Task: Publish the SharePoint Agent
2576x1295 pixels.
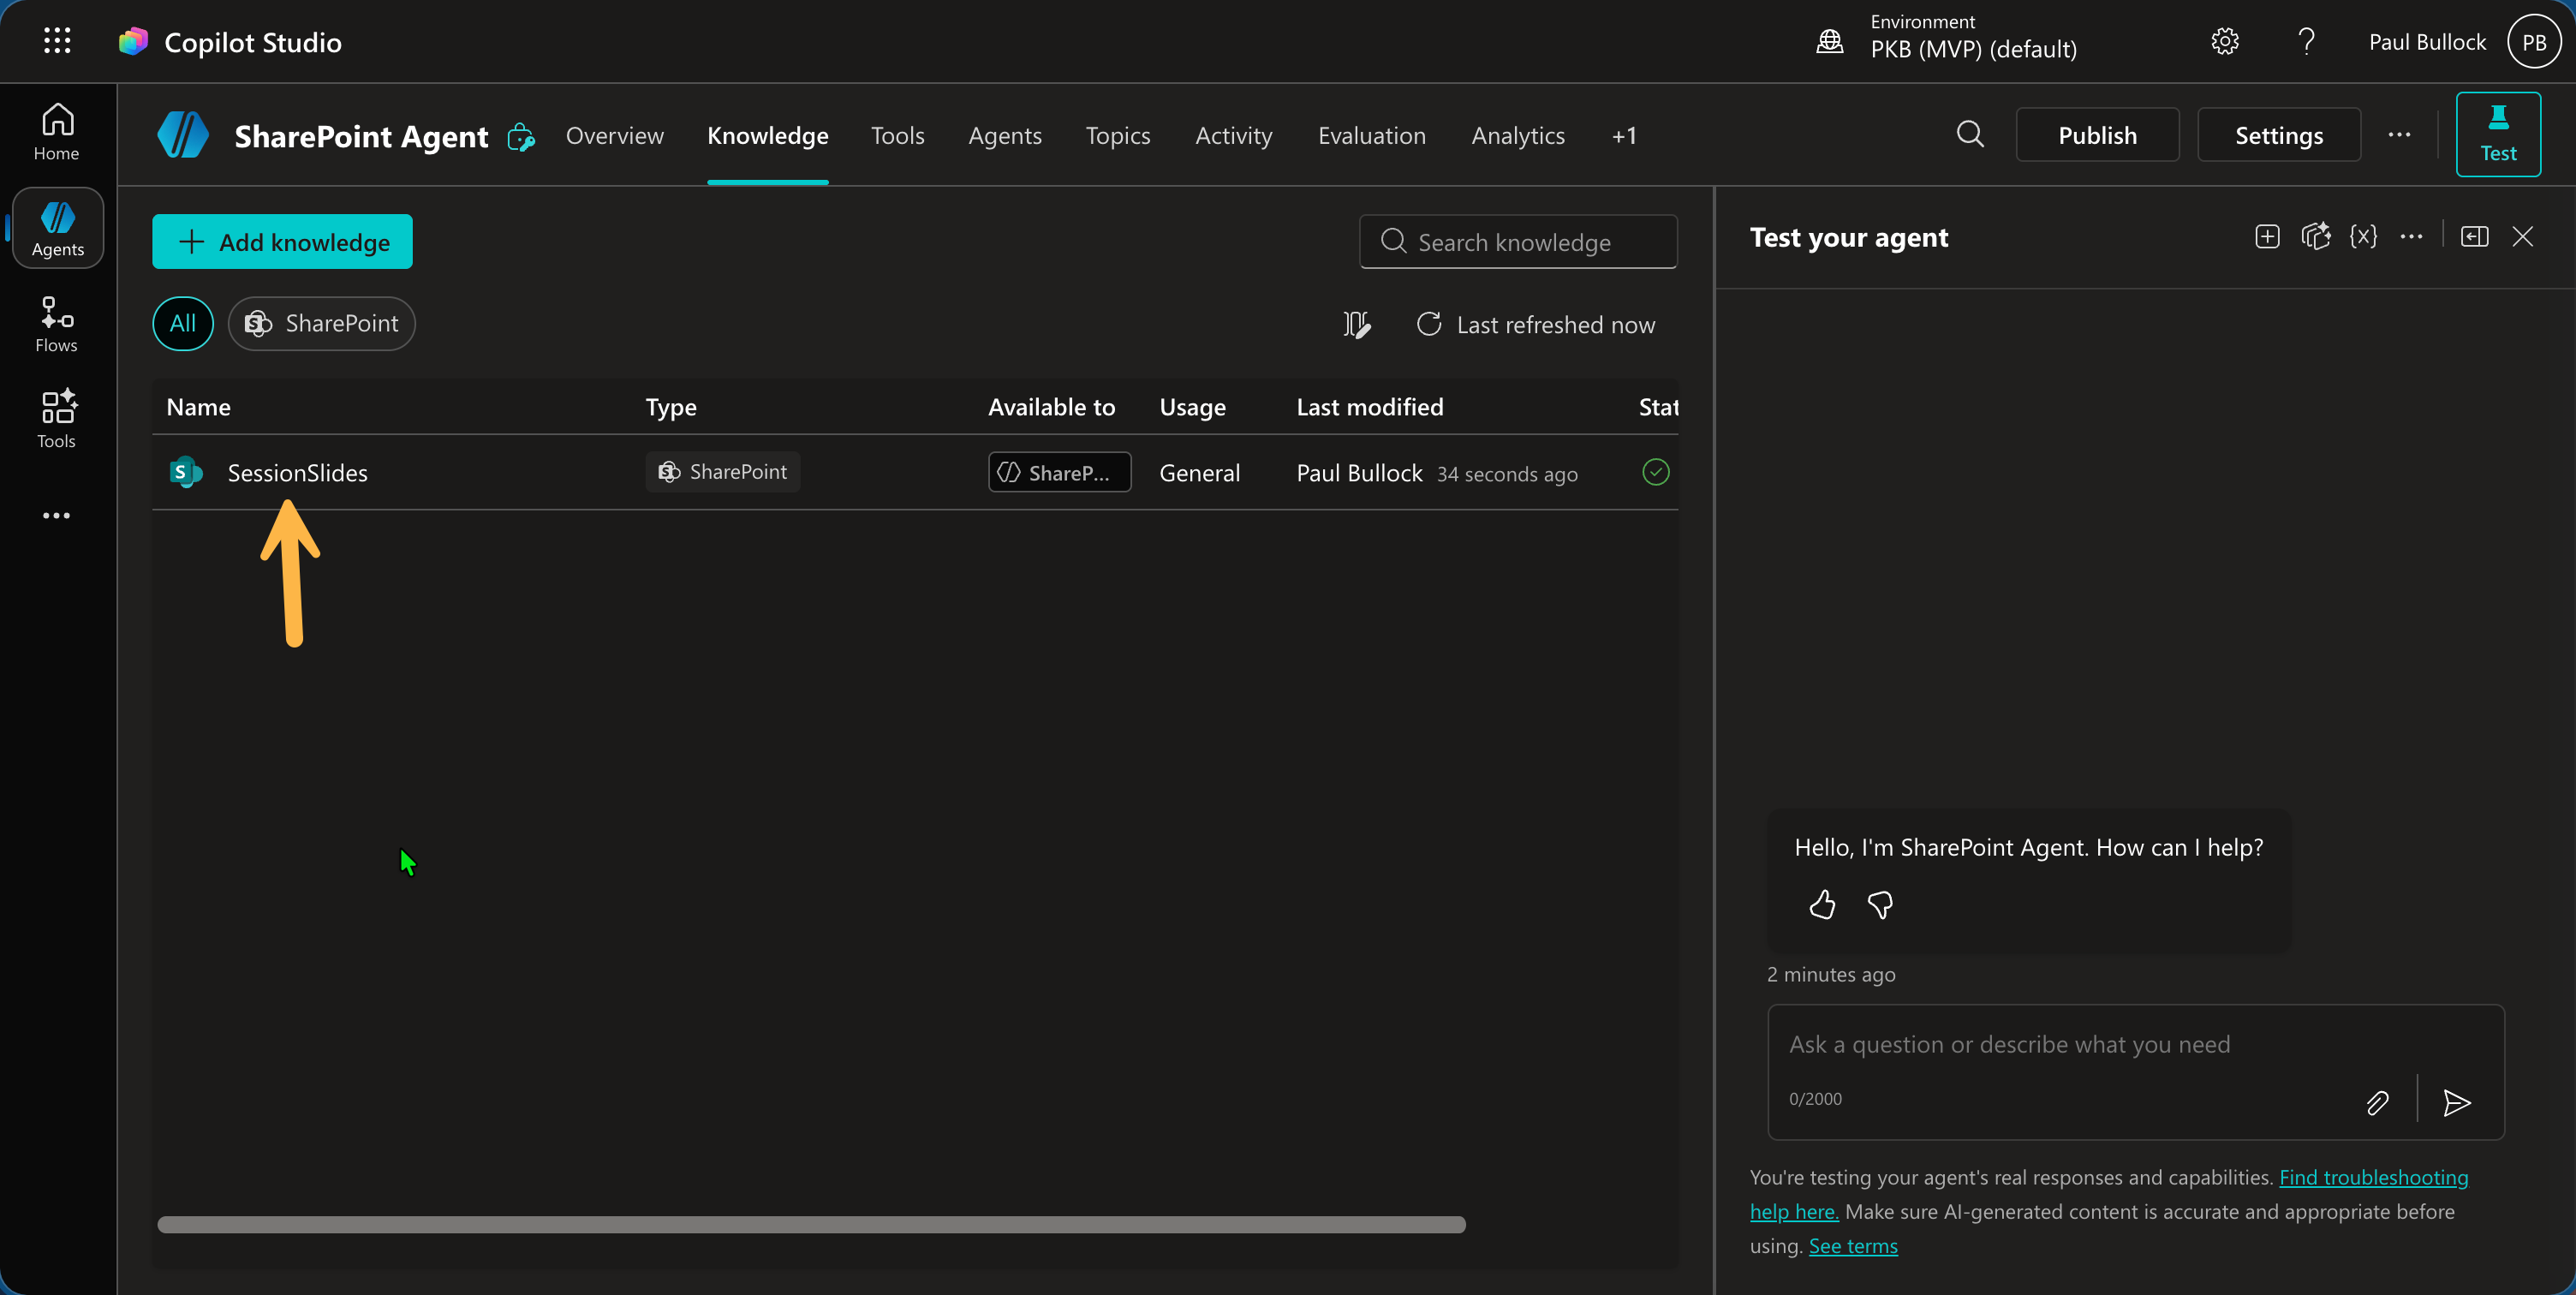Action: [x=2097, y=134]
